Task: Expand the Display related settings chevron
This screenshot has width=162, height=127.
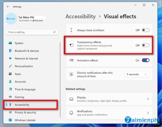Action: click(x=148, y=99)
